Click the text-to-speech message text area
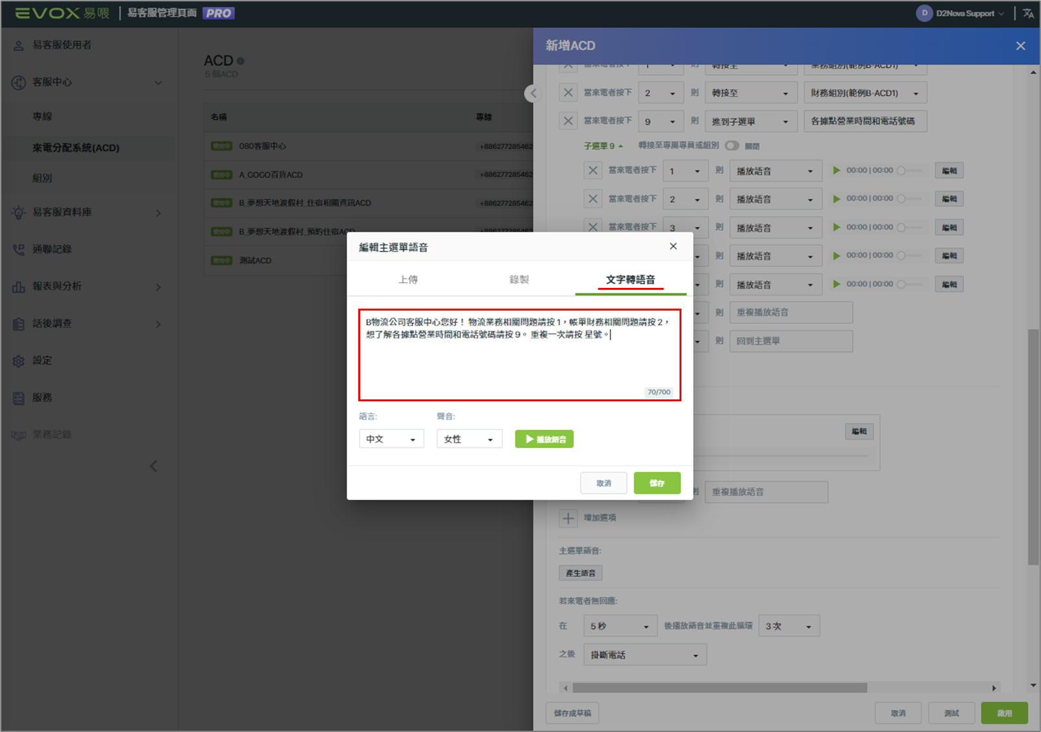This screenshot has width=1041, height=732. 519,355
